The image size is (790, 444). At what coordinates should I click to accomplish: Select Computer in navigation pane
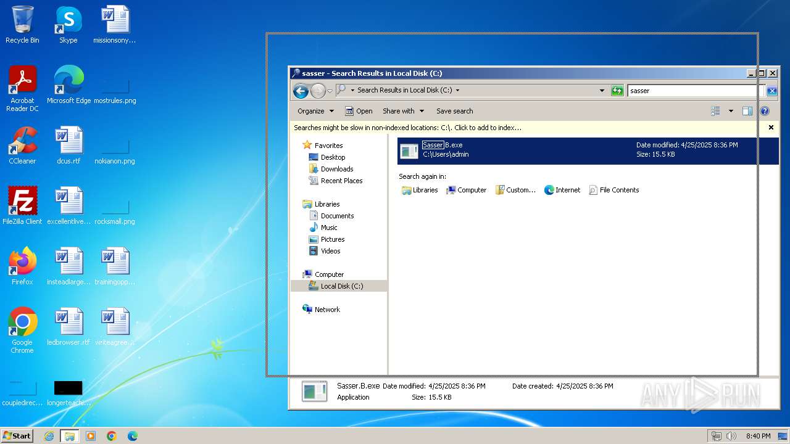329,274
